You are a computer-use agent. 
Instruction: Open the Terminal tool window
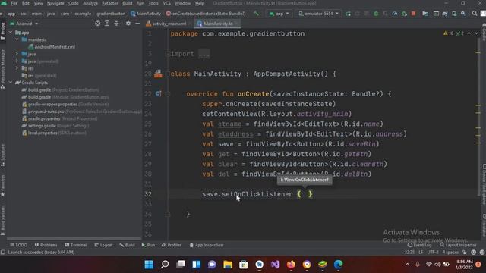(76, 245)
